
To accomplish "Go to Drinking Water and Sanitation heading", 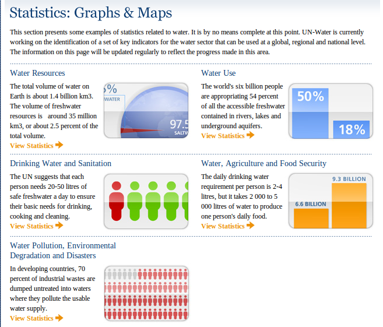I will point(61,163).
